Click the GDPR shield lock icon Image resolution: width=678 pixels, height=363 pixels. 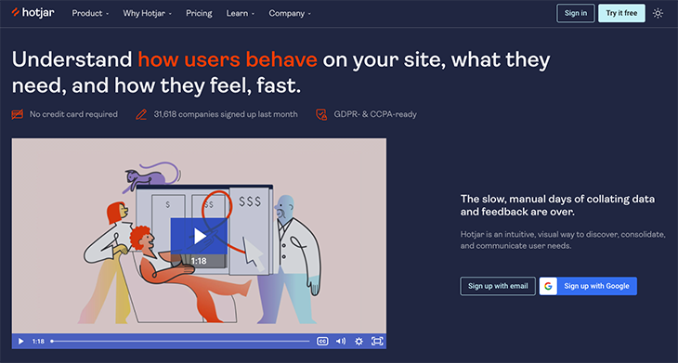(x=321, y=114)
